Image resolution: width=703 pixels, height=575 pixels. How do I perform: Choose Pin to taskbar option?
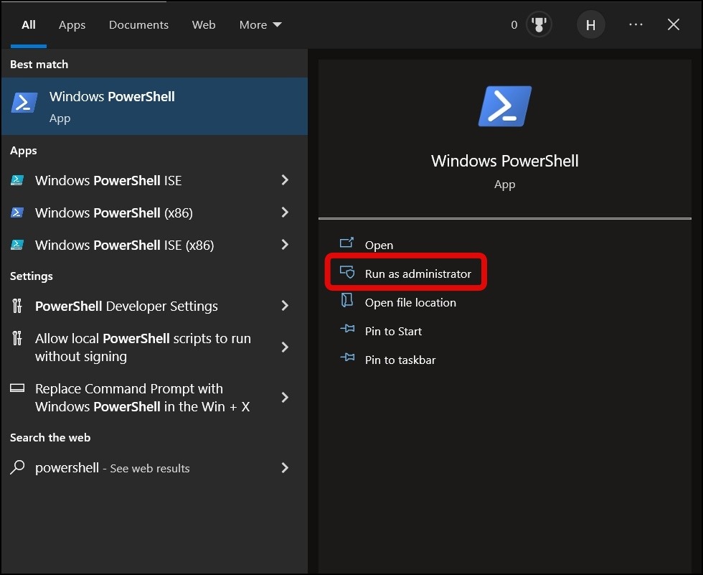pos(400,360)
